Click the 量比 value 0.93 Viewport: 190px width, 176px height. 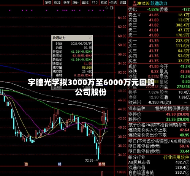pyautogui.click(x=186, y=82)
